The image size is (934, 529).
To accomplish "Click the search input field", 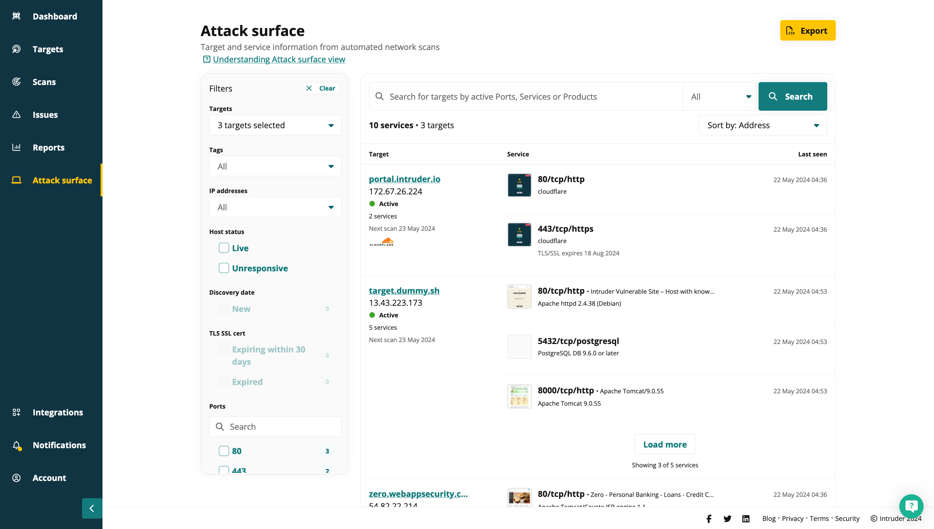I will pyautogui.click(x=527, y=96).
